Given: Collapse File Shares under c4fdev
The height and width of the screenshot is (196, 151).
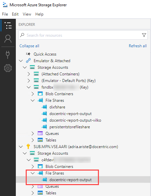Looking at the screenshot, I should [x=33, y=173].
